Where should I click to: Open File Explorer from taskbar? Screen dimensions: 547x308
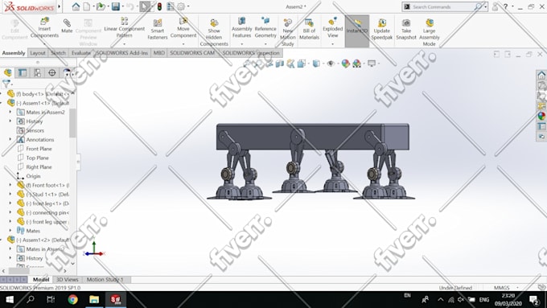click(94, 299)
